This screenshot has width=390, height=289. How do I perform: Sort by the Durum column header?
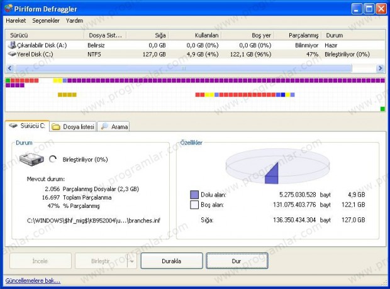tap(353, 35)
